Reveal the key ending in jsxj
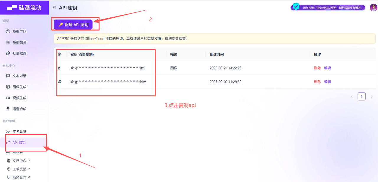378x182 pixels. (60, 68)
